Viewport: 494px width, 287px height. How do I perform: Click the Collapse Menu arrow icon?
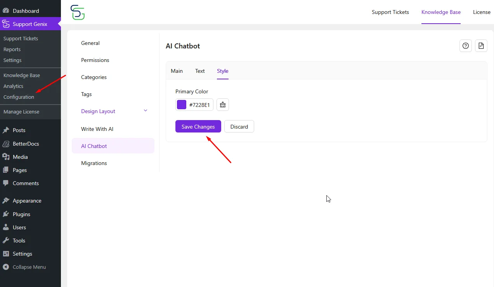(x=6, y=267)
